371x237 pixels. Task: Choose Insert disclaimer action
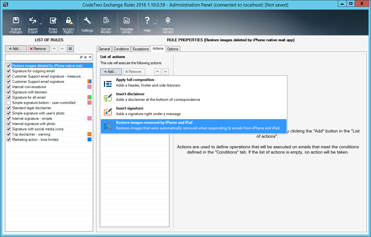[x=194, y=97]
